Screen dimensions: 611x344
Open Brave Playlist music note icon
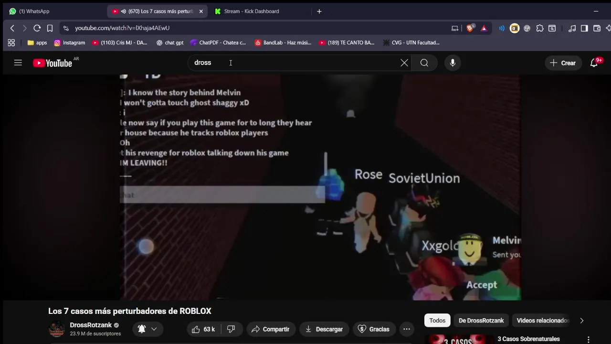pos(572,28)
